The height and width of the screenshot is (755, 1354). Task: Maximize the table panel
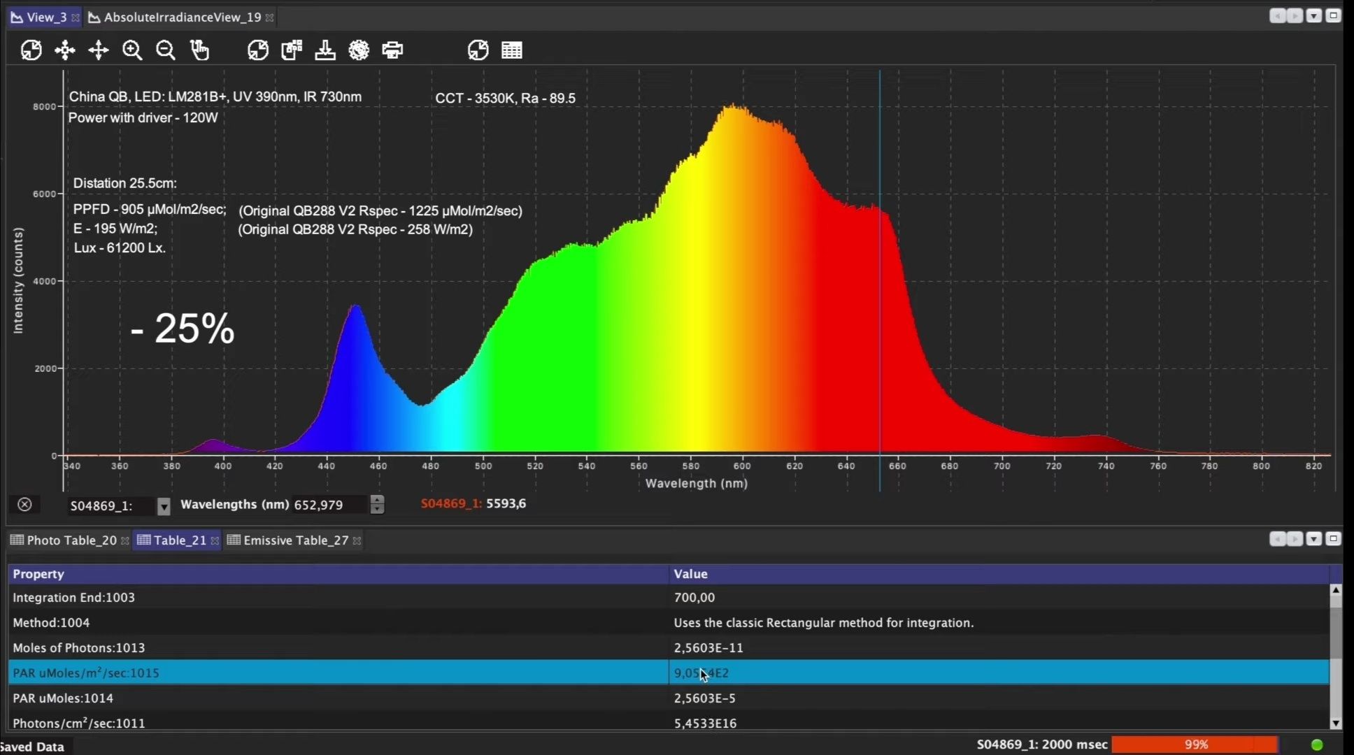click(1333, 539)
